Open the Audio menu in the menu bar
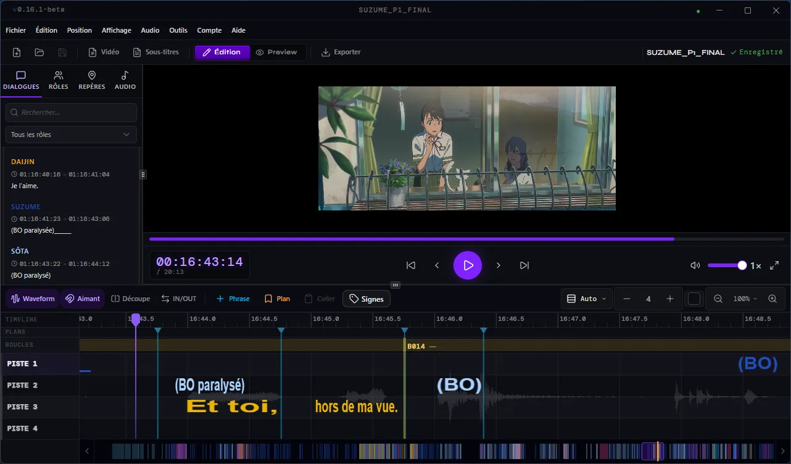Viewport: 791px width, 464px height. [x=150, y=30]
